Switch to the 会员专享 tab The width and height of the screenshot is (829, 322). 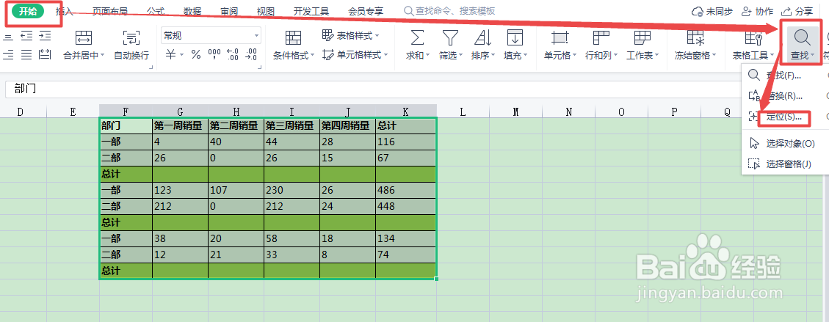click(366, 11)
